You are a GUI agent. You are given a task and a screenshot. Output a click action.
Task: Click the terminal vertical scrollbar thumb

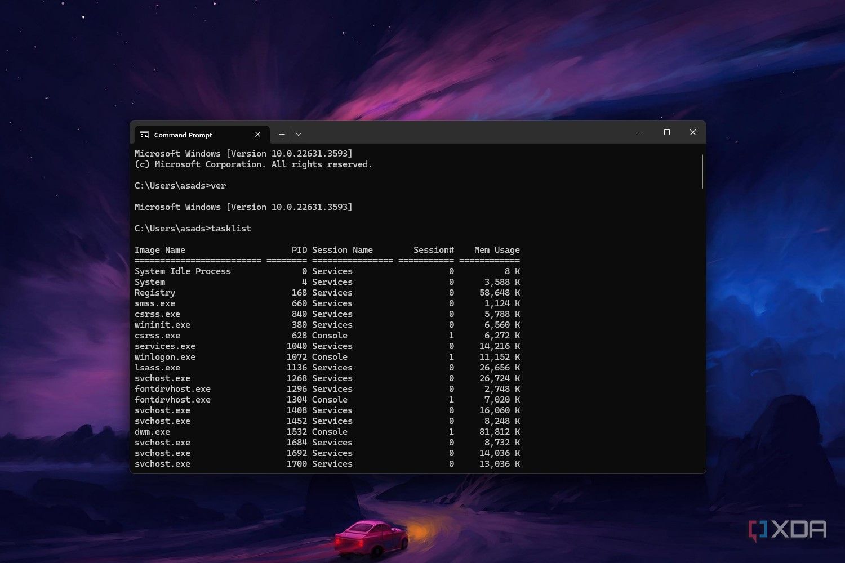pos(702,172)
